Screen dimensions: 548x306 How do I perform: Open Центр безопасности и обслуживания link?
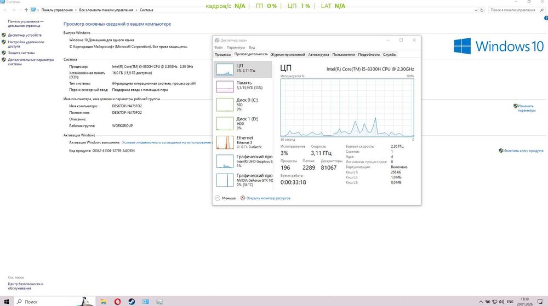click(x=26, y=286)
